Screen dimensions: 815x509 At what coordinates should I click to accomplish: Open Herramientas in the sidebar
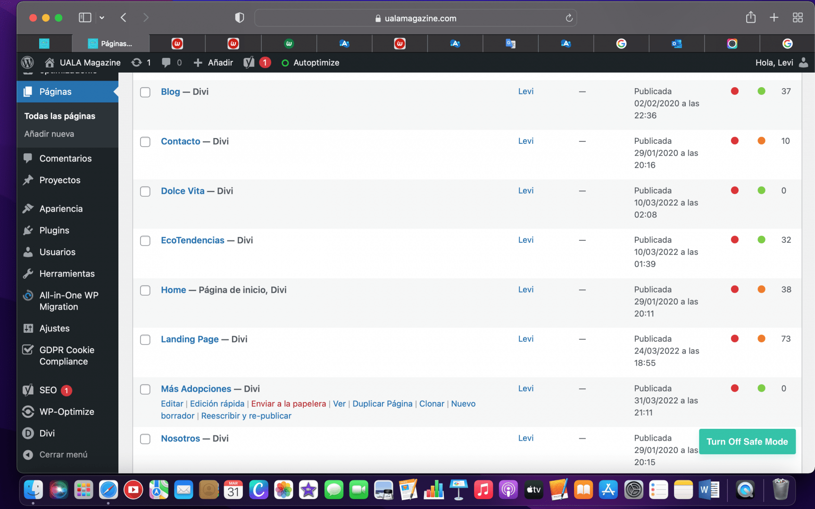pos(67,274)
